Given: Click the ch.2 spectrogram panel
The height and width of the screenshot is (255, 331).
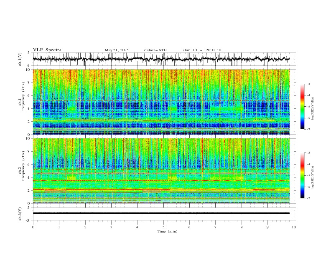Looking at the screenshot, I should point(161,171).
